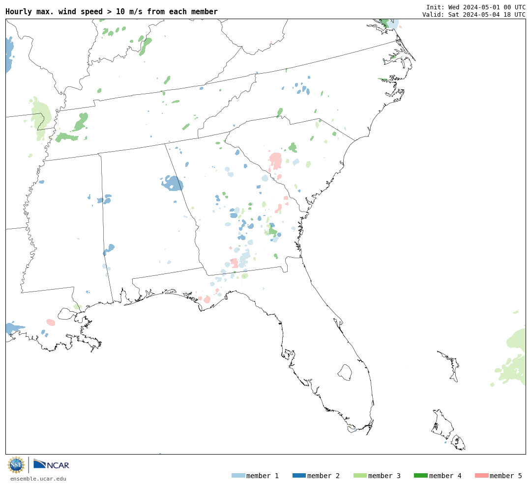
Task: Select the 'member 3' legend label
Action: pyautogui.click(x=384, y=476)
